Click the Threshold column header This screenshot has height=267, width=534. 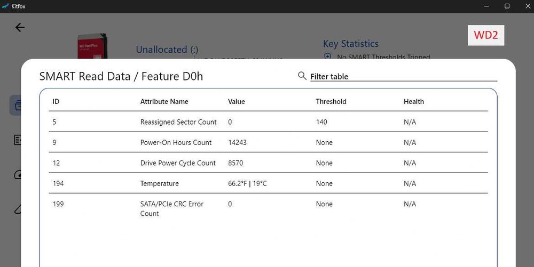coord(331,101)
